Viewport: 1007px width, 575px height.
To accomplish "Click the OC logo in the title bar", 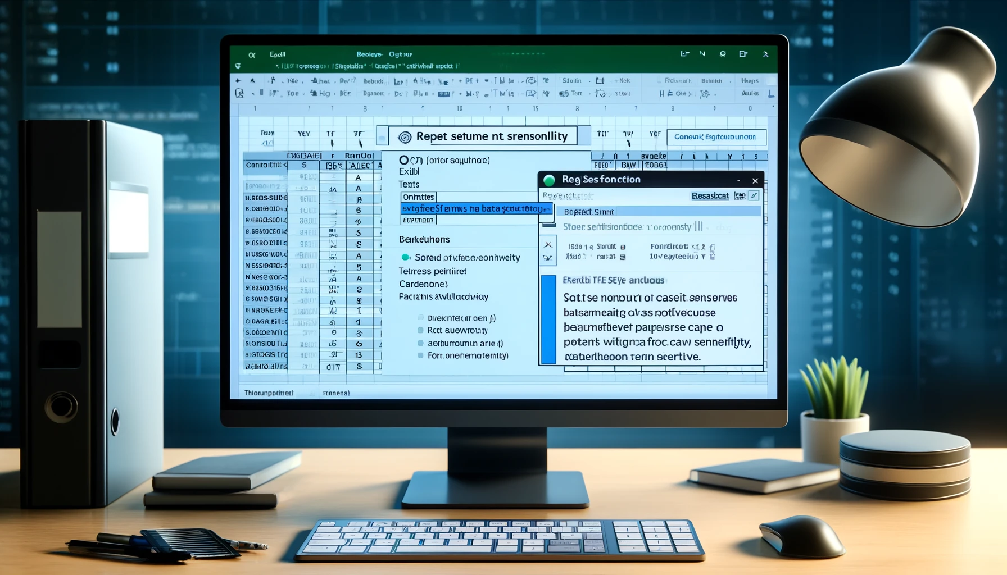I will coord(252,54).
